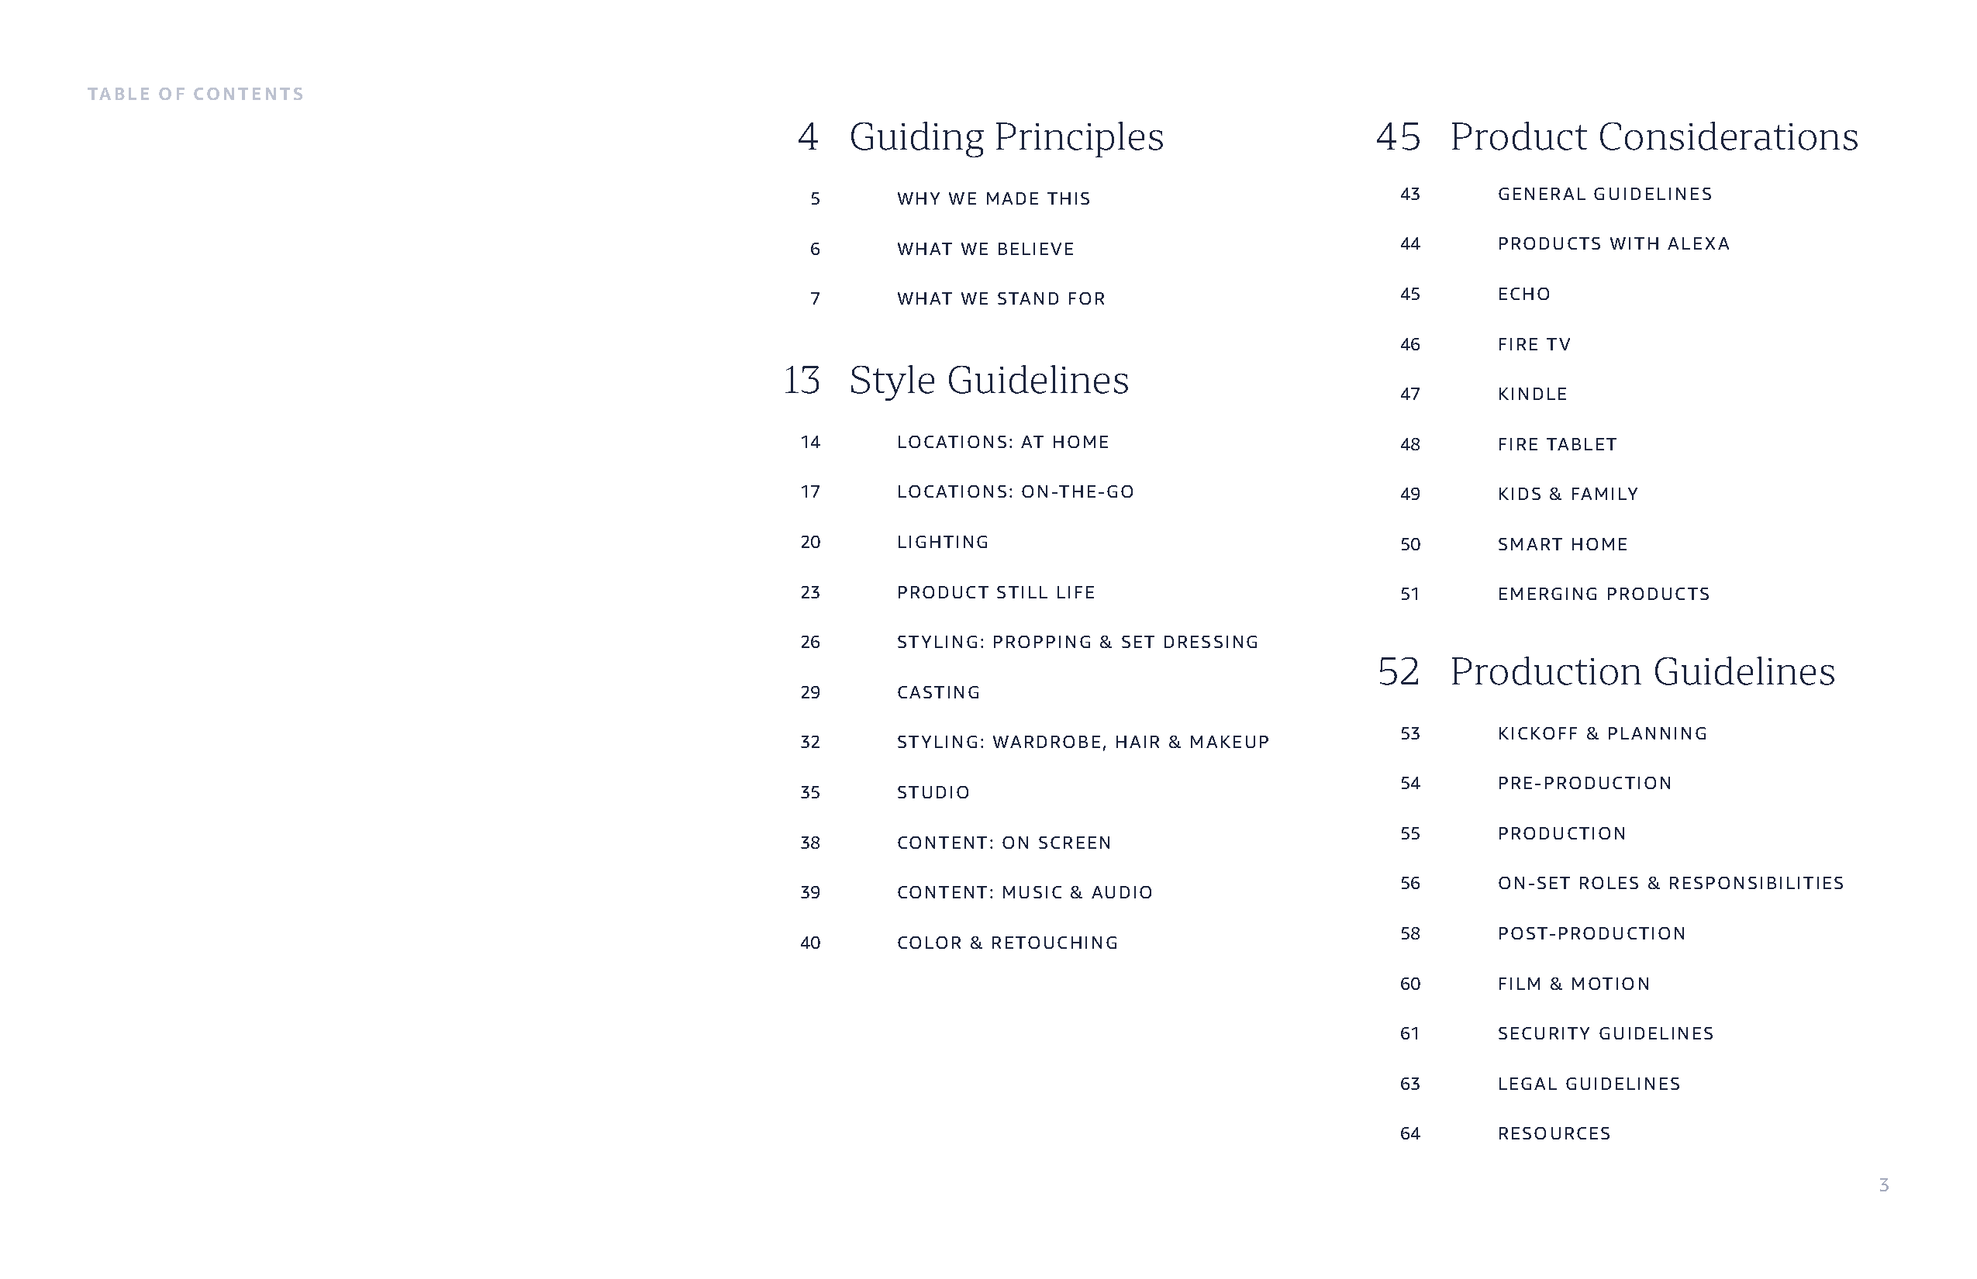Open the Lighting entry
Screen dimensions: 1977x1279
(x=943, y=543)
